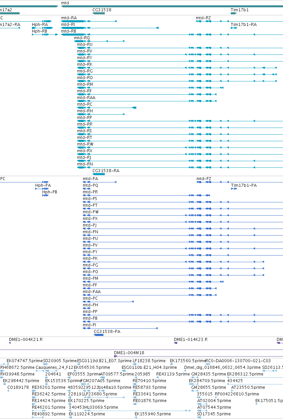Select EST GM28435.5prime
283x419 pixels.
(209, 374)
